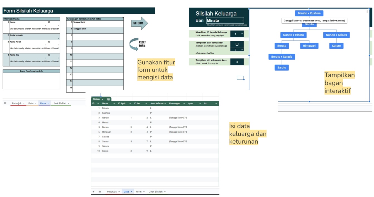The height and width of the screenshot is (197, 374).
Task: Select the keturunan input cell showing 3
Action: (237, 62)
